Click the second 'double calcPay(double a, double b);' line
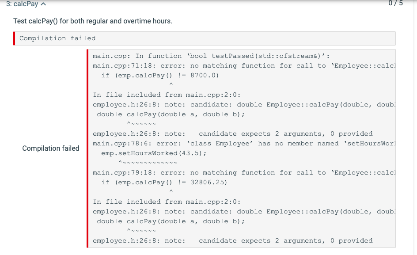Image resolution: width=417 pixels, height=255 pixels. coord(171,221)
